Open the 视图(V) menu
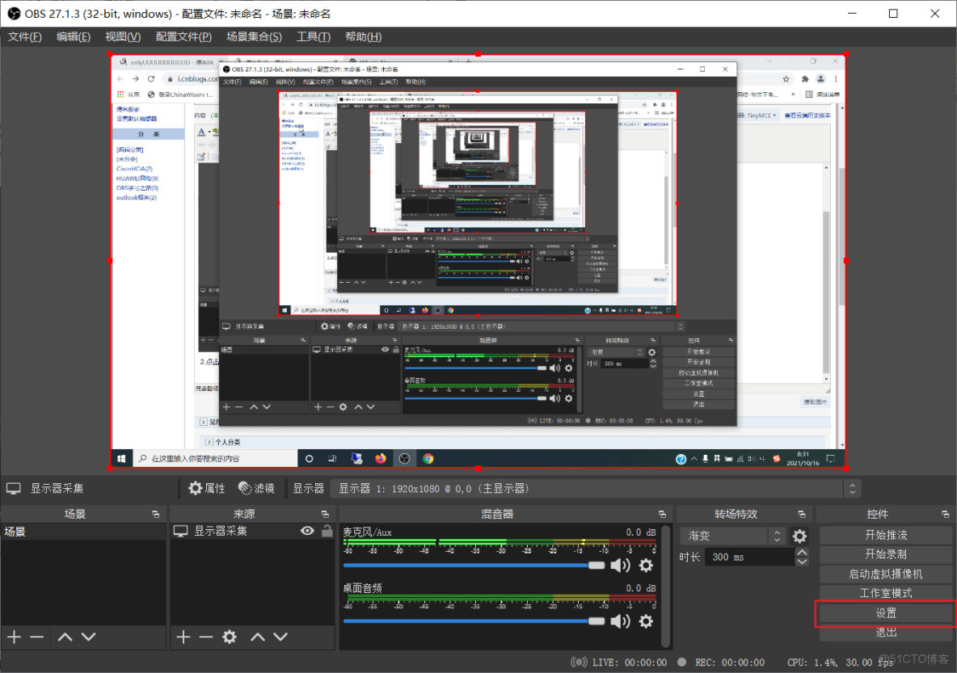This screenshot has height=673, width=957. point(123,36)
